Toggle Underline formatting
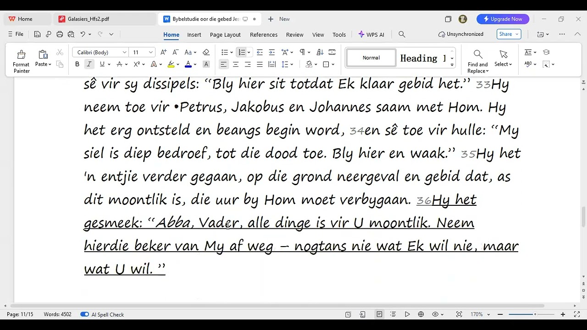This screenshot has height=330, width=587. [x=102, y=65]
